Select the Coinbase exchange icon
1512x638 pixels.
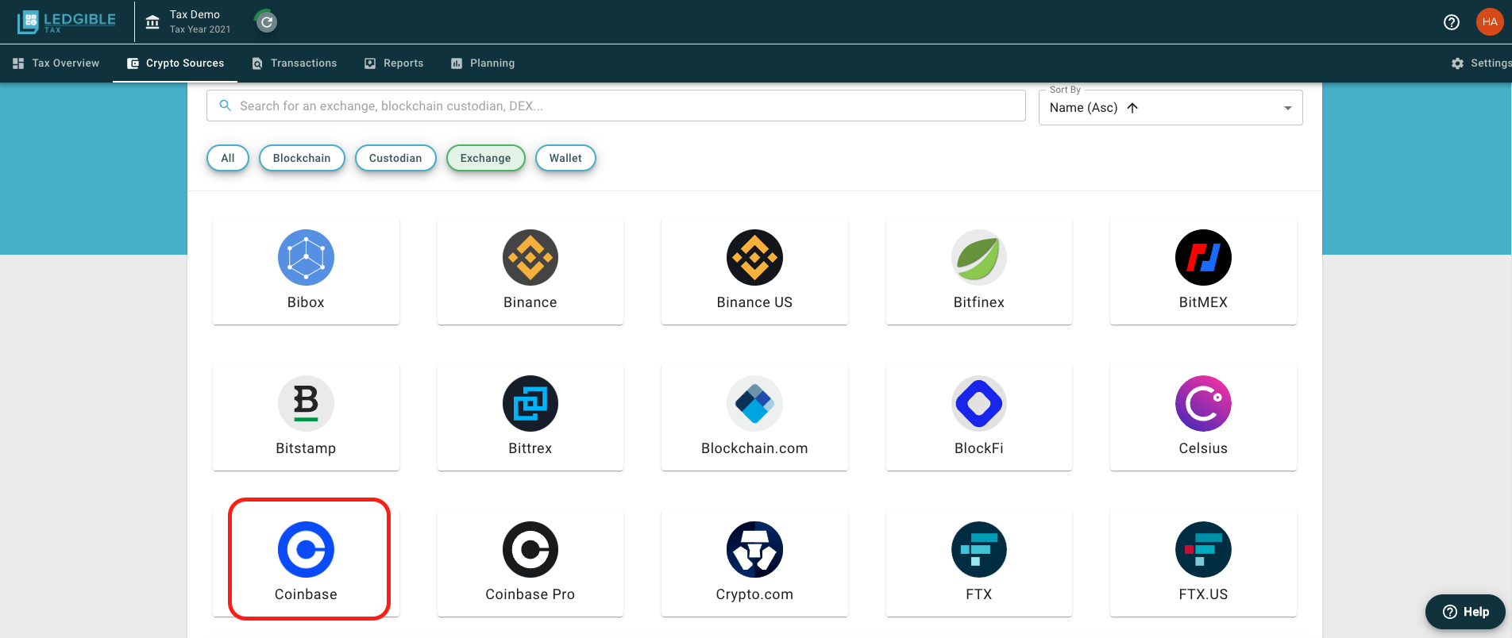pos(306,550)
